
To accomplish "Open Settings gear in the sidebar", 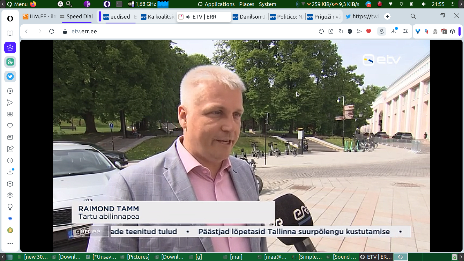I will tap(10, 195).
